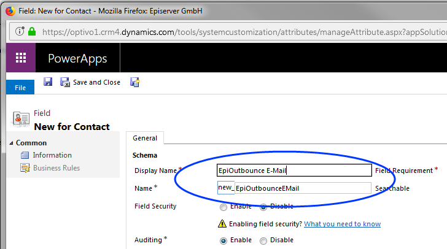Select Disable for Field Security
The height and width of the screenshot is (249, 447).
tap(263, 207)
